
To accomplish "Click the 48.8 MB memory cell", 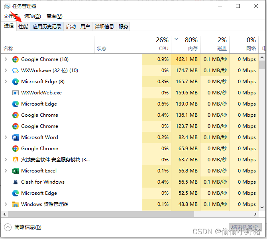I will tap(186, 204).
